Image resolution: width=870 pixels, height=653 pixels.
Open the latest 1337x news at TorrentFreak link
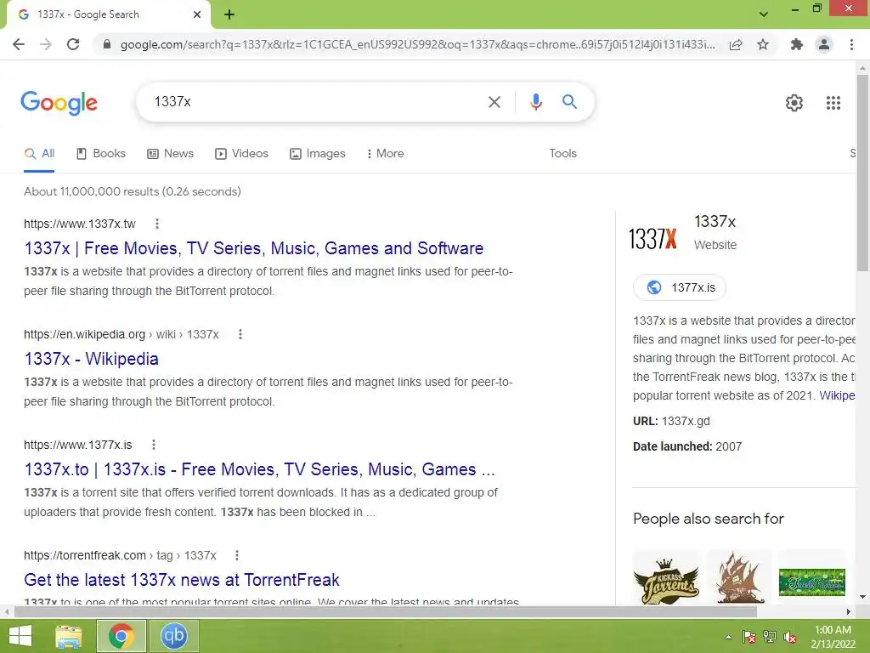(182, 580)
